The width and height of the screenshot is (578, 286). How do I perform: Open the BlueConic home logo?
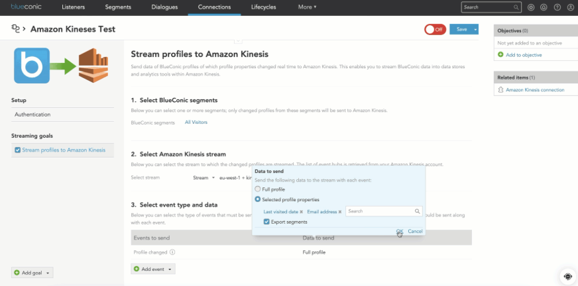click(26, 7)
